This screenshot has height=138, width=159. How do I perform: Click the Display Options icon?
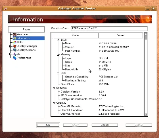[x=15, y=50]
